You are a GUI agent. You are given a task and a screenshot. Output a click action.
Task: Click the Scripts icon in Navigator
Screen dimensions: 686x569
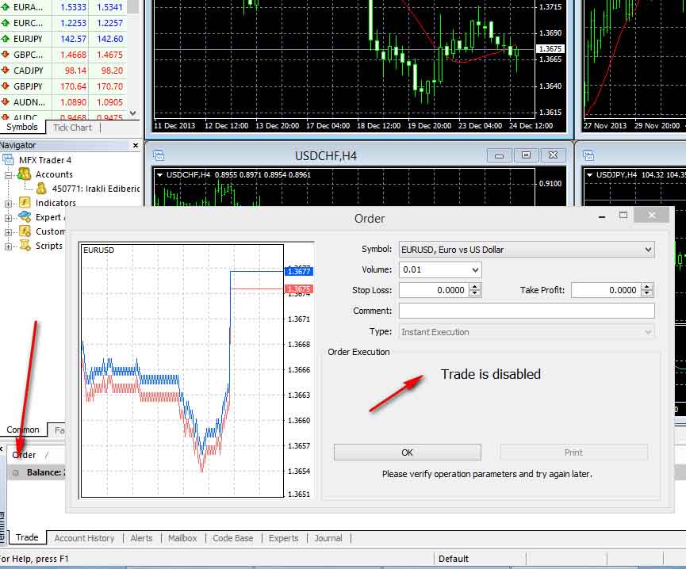click(25, 245)
